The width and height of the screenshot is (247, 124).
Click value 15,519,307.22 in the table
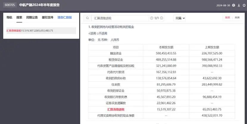(x=166, y=109)
